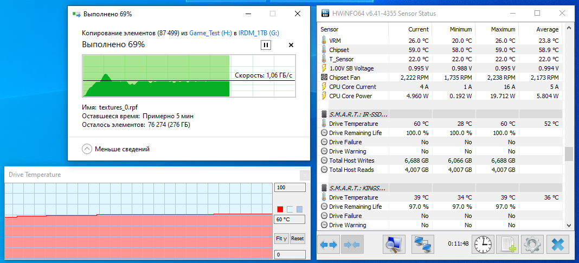Select the VRM temperature sensor row
This screenshot has height=263, width=579.
pos(440,41)
